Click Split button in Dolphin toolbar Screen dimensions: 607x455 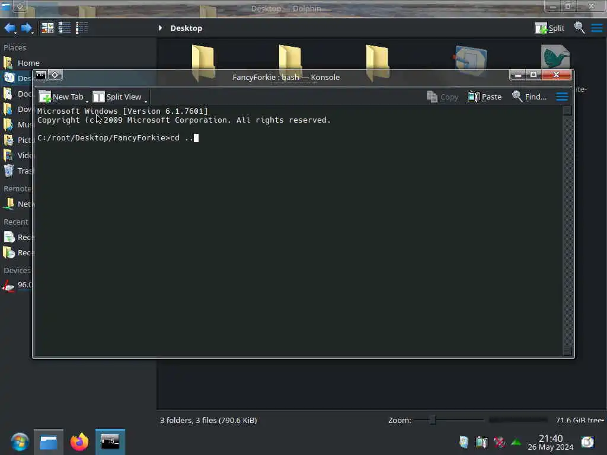pos(550,28)
